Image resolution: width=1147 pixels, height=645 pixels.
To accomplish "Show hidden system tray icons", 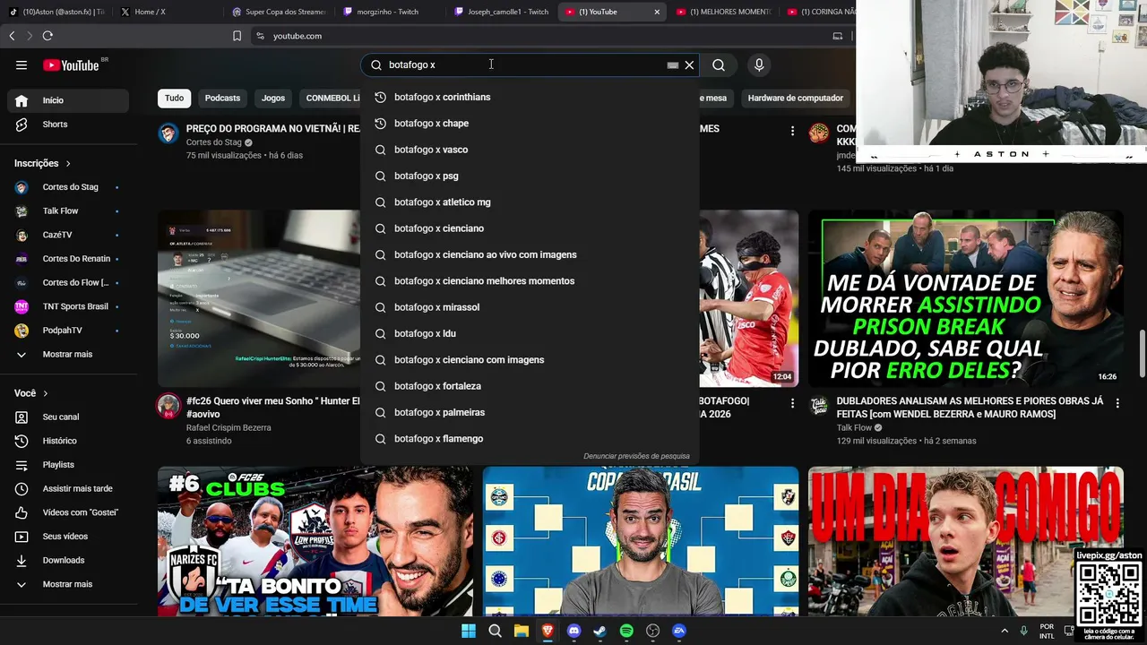I will coord(1003,631).
